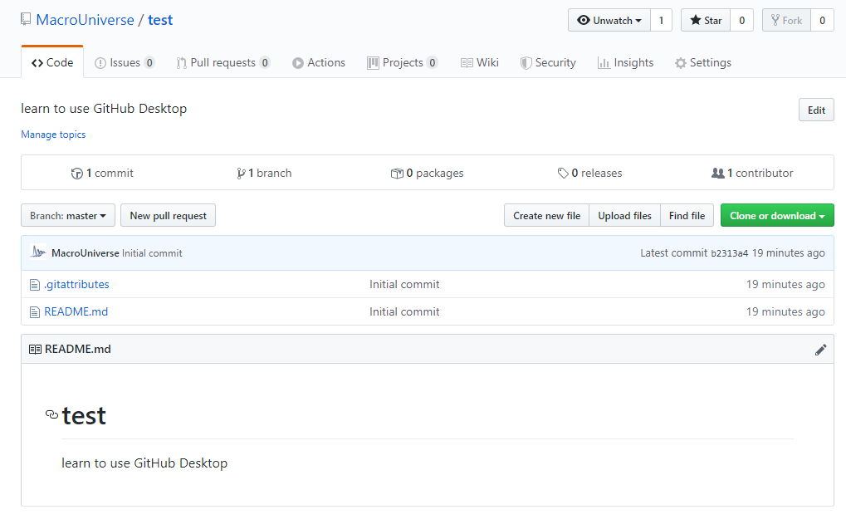Image resolution: width=846 pixels, height=524 pixels.
Task: Go to the repository Settings tab
Action: click(702, 63)
